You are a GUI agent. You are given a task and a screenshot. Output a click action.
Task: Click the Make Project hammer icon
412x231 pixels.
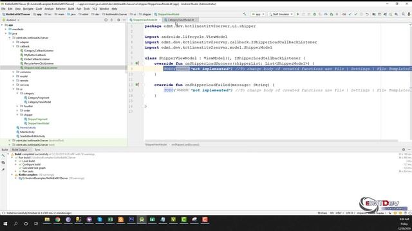coord(245,14)
